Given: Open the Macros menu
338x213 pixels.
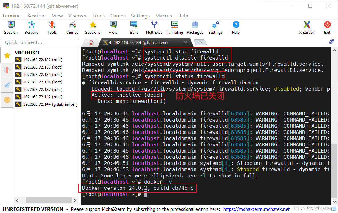Looking at the screenshot, I should [x=163, y=16].
